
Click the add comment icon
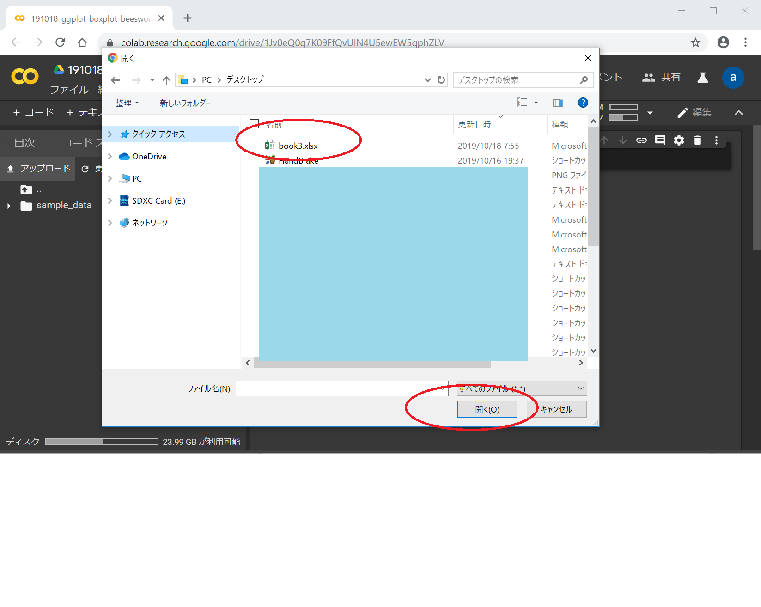pyautogui.click(x=660, y=140)
